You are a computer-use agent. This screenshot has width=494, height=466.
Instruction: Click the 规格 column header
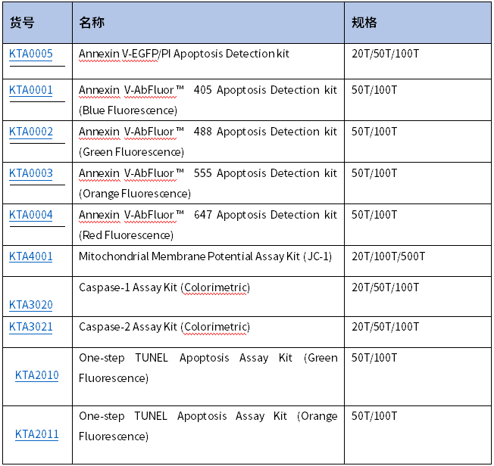pyautogui.click(x=364, y=23)
